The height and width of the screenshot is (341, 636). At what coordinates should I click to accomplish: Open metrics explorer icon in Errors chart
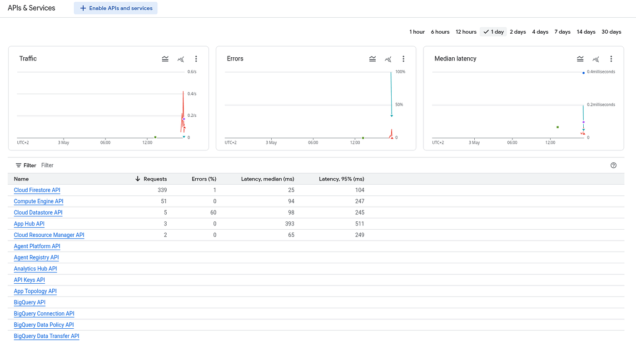coord(388,59)
